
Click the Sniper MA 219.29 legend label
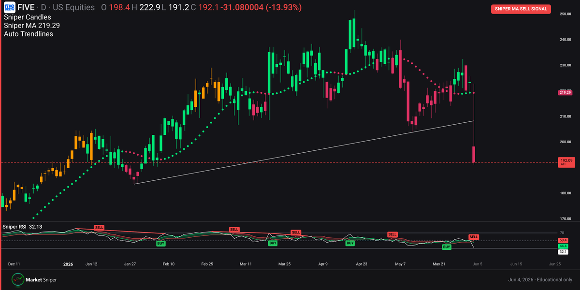[31, 25]
